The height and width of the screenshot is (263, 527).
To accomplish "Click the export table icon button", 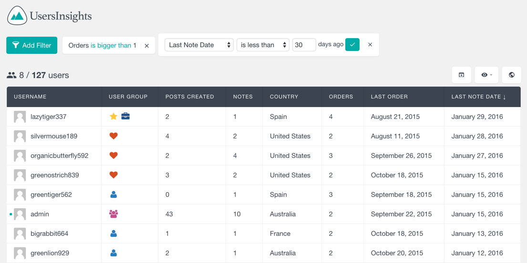I will (461, 75).
